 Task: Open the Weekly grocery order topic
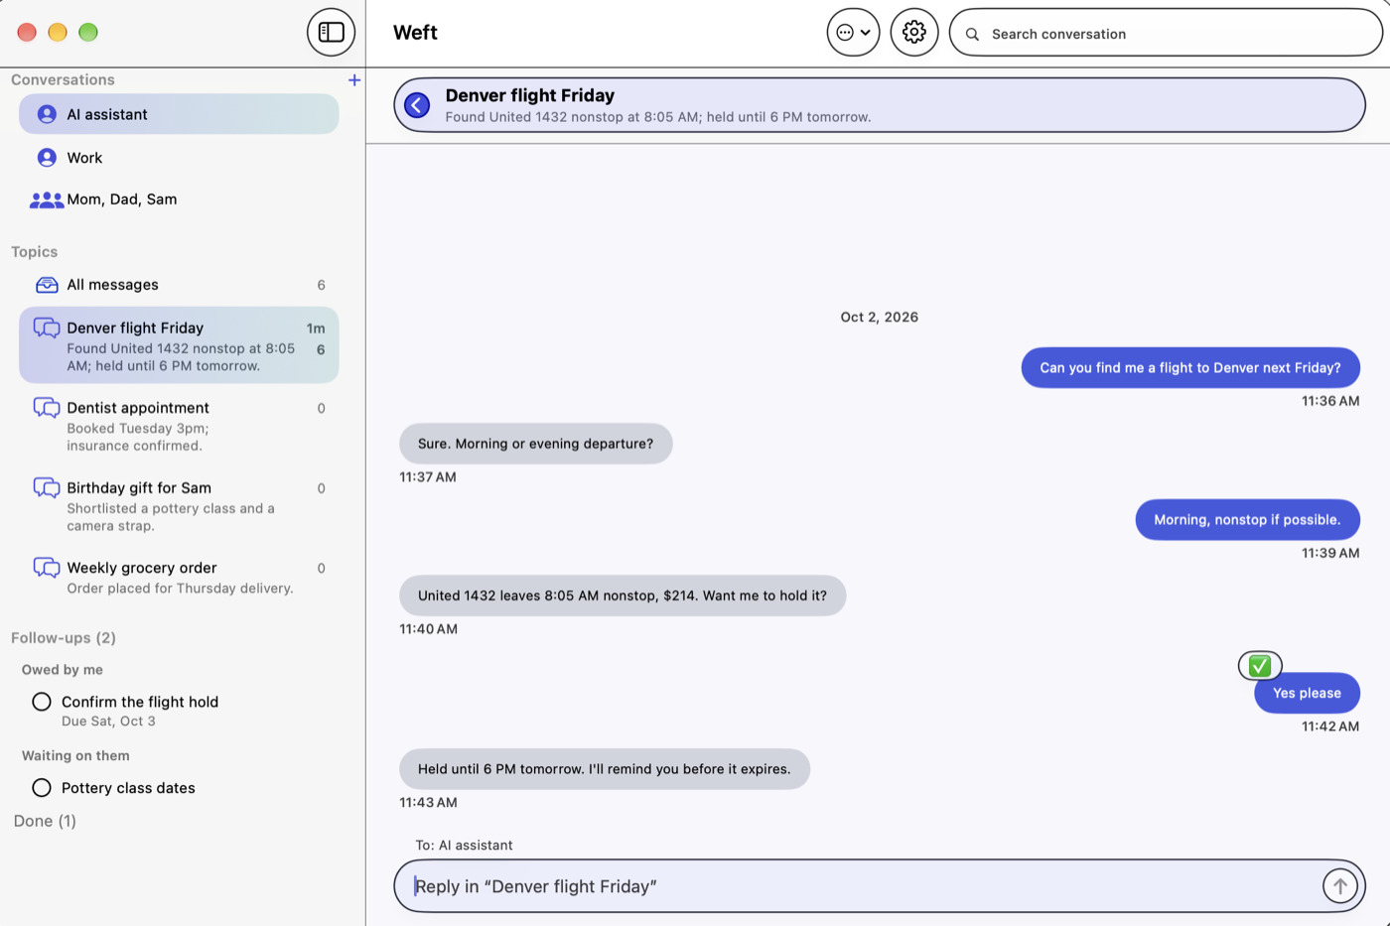179,578
